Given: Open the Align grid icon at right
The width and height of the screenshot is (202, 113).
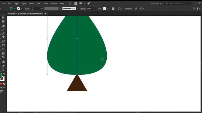Looking at the screenshot, I should pyautogui.click(x=194, y=8).
